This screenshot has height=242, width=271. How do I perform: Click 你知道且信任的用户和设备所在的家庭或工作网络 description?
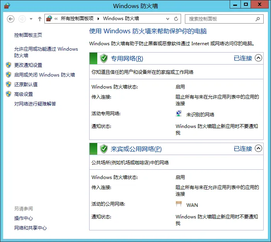pyautogui.click(x=142, y=72)
